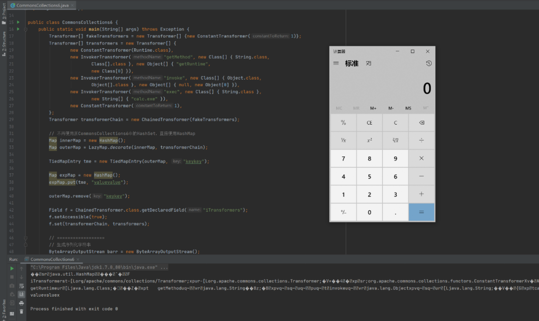Rerun CommonsCollections6 with the green play icon
Viewport: 539px width, 321px height.
11,269
